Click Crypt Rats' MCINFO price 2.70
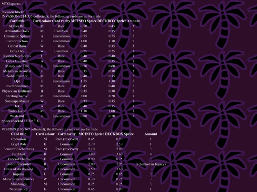The width and height of the screenshot is (257, 192). click(91, 144)
